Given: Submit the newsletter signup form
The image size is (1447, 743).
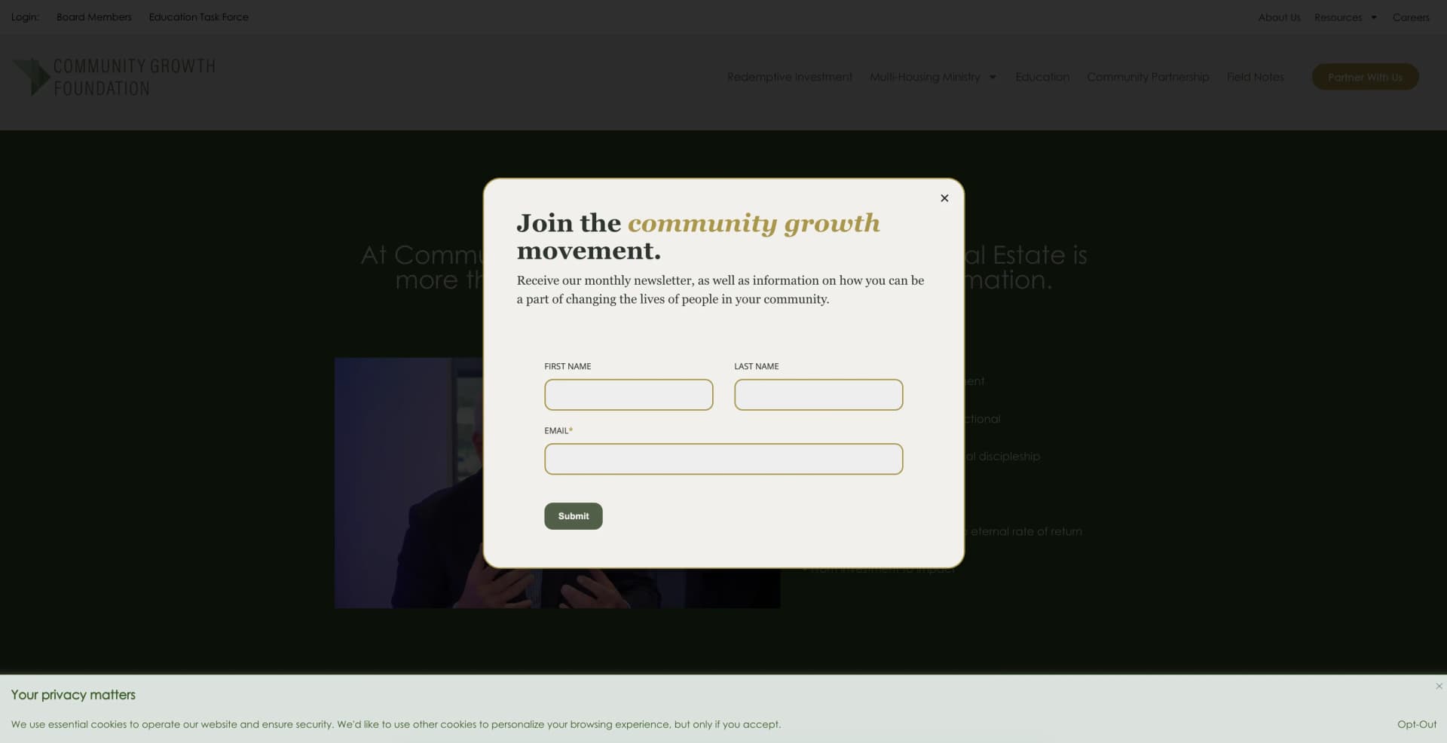Looking at the screenshot, I should coord(574,516).
